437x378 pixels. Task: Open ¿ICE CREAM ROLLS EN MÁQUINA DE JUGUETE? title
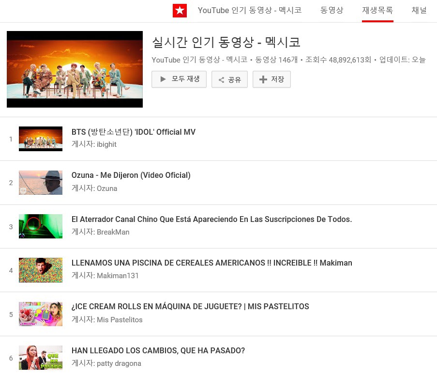(190, 307)
